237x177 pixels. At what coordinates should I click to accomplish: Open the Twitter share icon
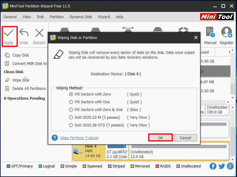coord(222,166)
